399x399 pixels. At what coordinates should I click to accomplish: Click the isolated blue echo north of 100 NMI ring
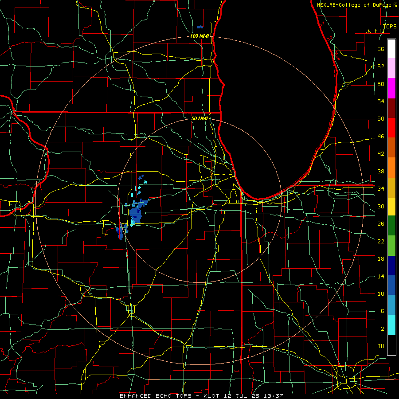(x=200, y=27)
